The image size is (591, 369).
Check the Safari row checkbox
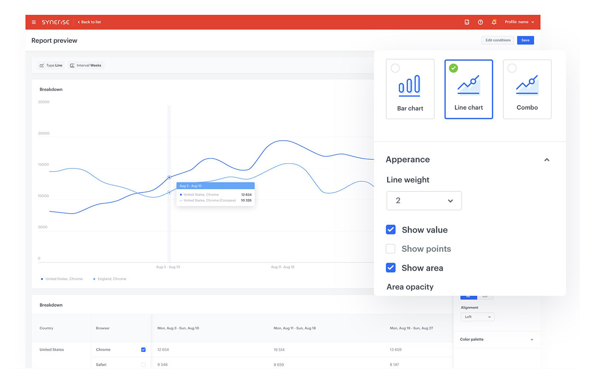pos(143,364)
